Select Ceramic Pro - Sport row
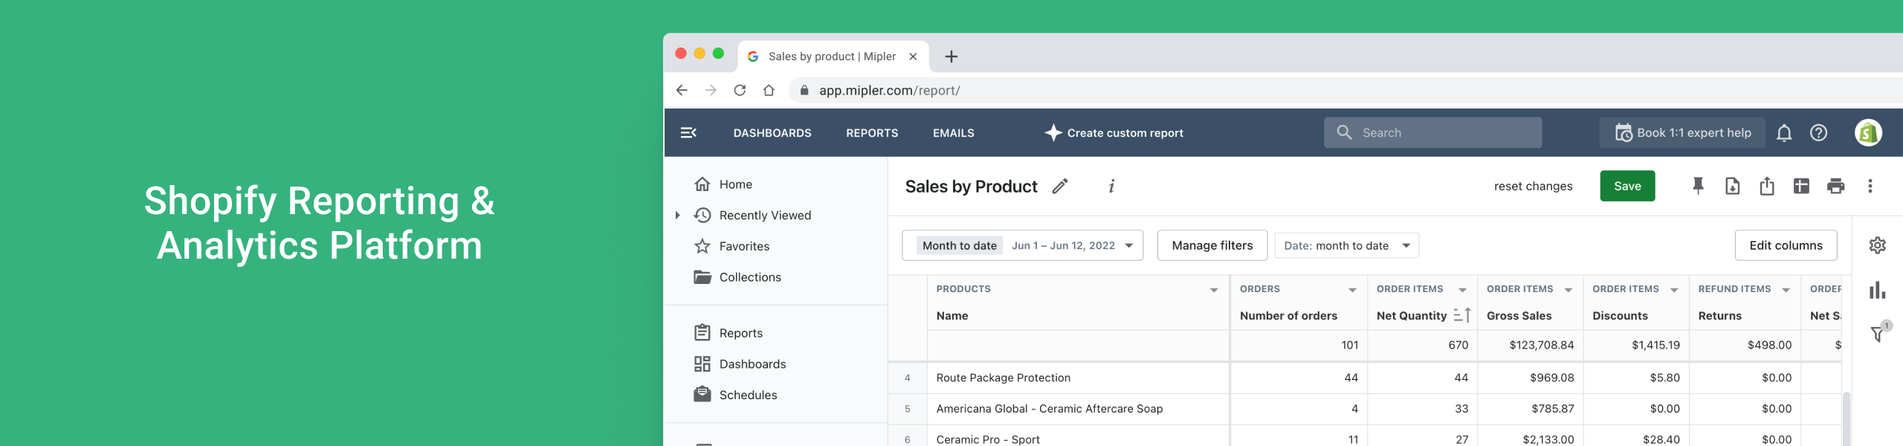1903x446 pixels. (x=988, y=439)
